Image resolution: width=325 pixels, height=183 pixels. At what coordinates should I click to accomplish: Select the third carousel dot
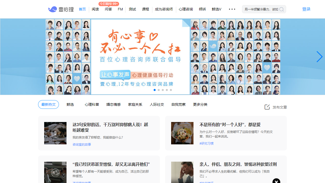(163, 90)
